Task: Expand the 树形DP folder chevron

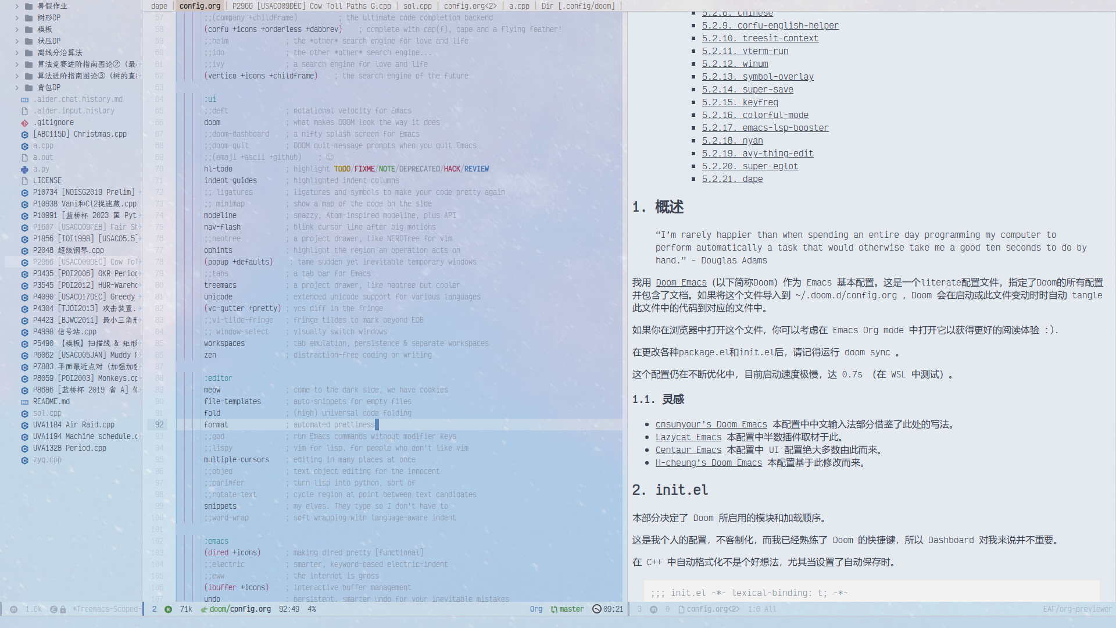Action: click(17, 18)
